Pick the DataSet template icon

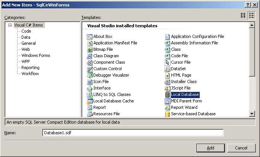point(167,69)
